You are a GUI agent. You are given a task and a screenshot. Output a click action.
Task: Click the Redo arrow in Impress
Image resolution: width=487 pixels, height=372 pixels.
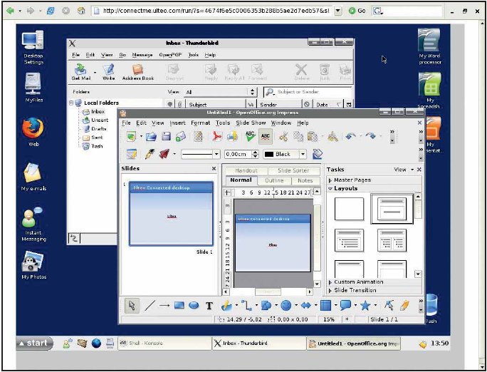tap(370, 136)
